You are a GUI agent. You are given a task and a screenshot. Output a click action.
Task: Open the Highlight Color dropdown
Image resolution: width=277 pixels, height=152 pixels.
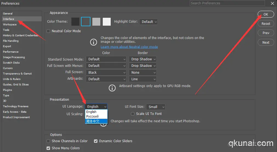tap(149, 22)
